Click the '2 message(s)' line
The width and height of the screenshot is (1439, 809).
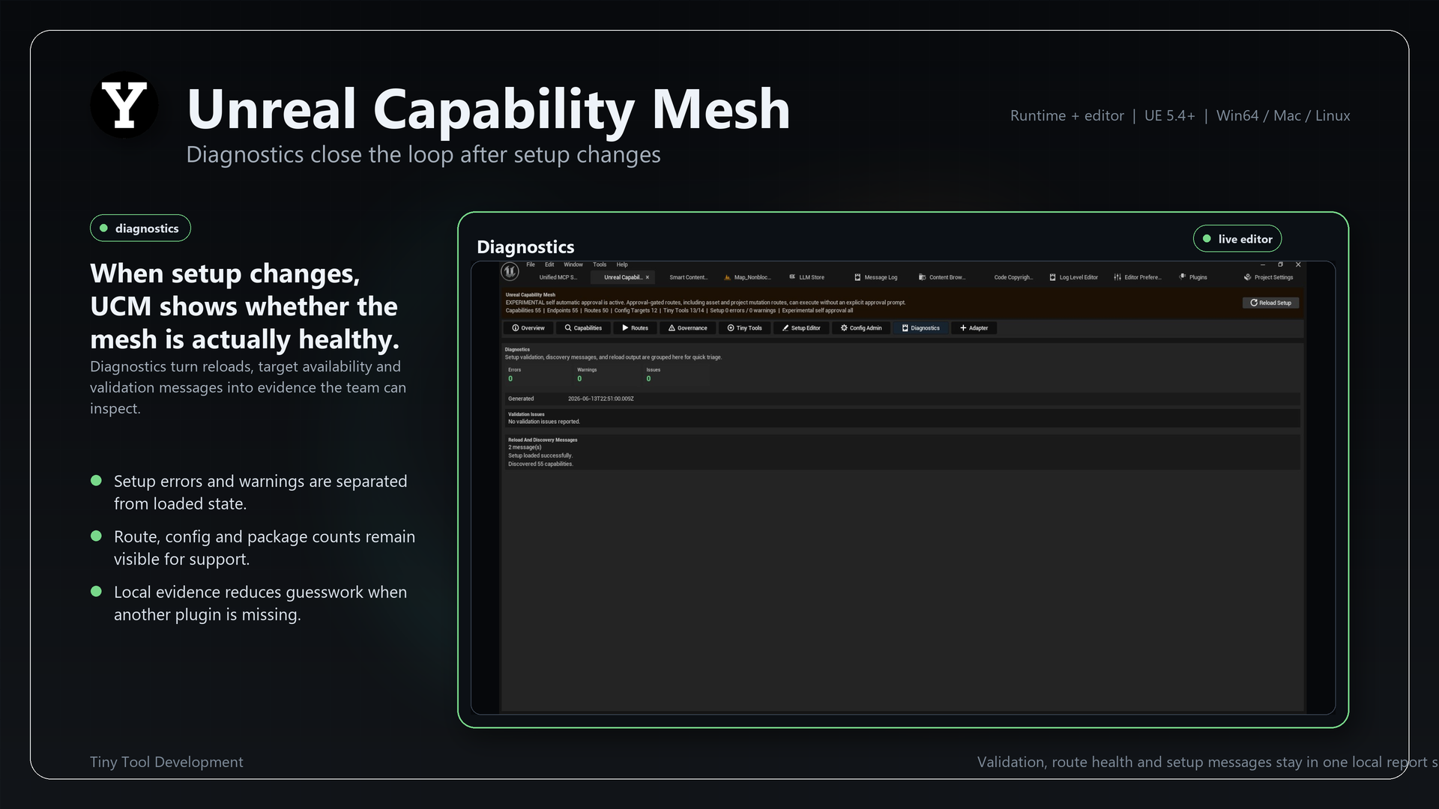click(x=525, y=447)
